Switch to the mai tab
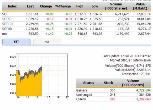Viewport: 153px width, 110px height. coord(47,42)
